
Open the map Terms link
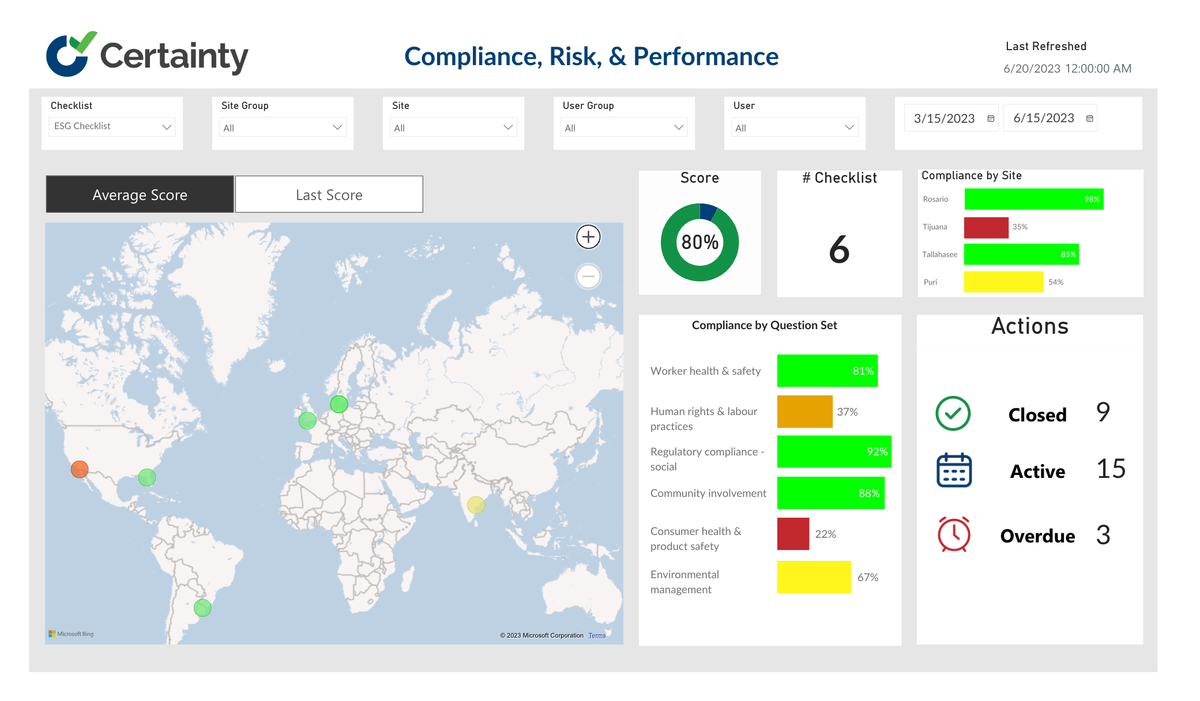(597, 635)
